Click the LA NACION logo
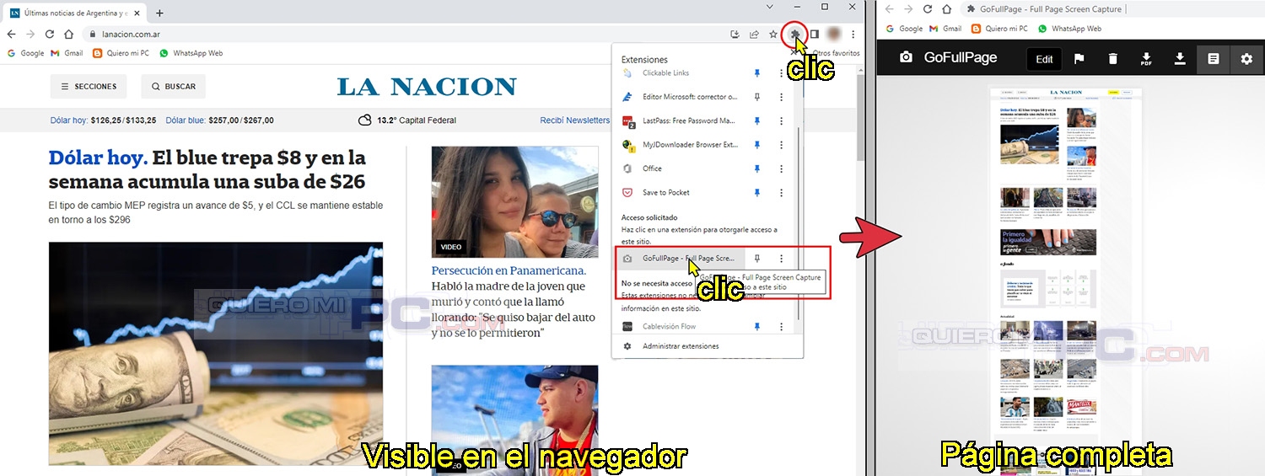Screen dimensions: 1265x476 coord(427,87)
